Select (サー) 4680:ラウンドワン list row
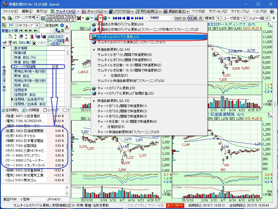 33,156
